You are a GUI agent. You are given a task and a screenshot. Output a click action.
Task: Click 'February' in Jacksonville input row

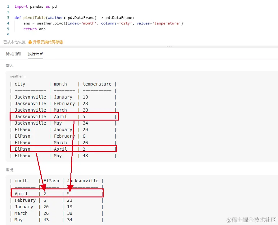click(x=64, y=104)
